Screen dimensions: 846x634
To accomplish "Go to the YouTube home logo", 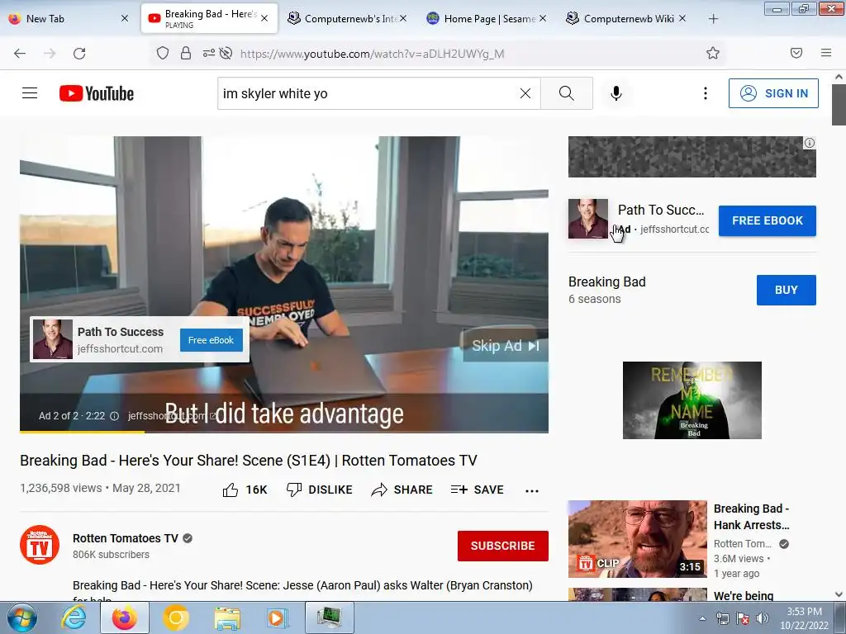I will (x=97, y=93).
